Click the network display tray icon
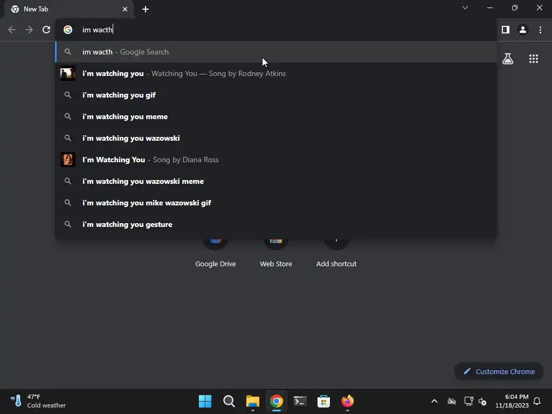Screen dimensions: 552x414 468,401
